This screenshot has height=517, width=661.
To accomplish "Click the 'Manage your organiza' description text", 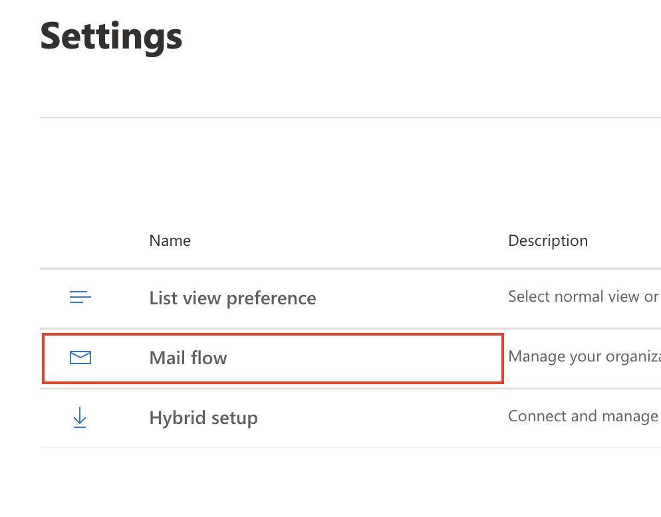I will click(585, 356).
